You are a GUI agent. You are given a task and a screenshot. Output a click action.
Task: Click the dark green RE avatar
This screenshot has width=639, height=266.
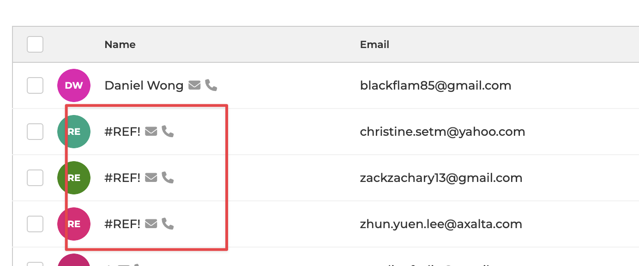click(74, 178)
